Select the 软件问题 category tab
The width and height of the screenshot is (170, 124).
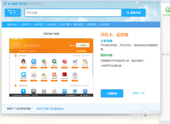(65, 24)
